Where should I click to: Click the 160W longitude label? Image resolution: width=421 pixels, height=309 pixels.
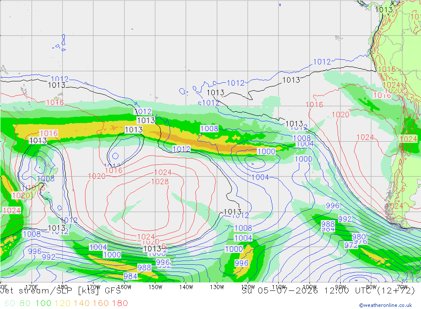coord(124,287)
